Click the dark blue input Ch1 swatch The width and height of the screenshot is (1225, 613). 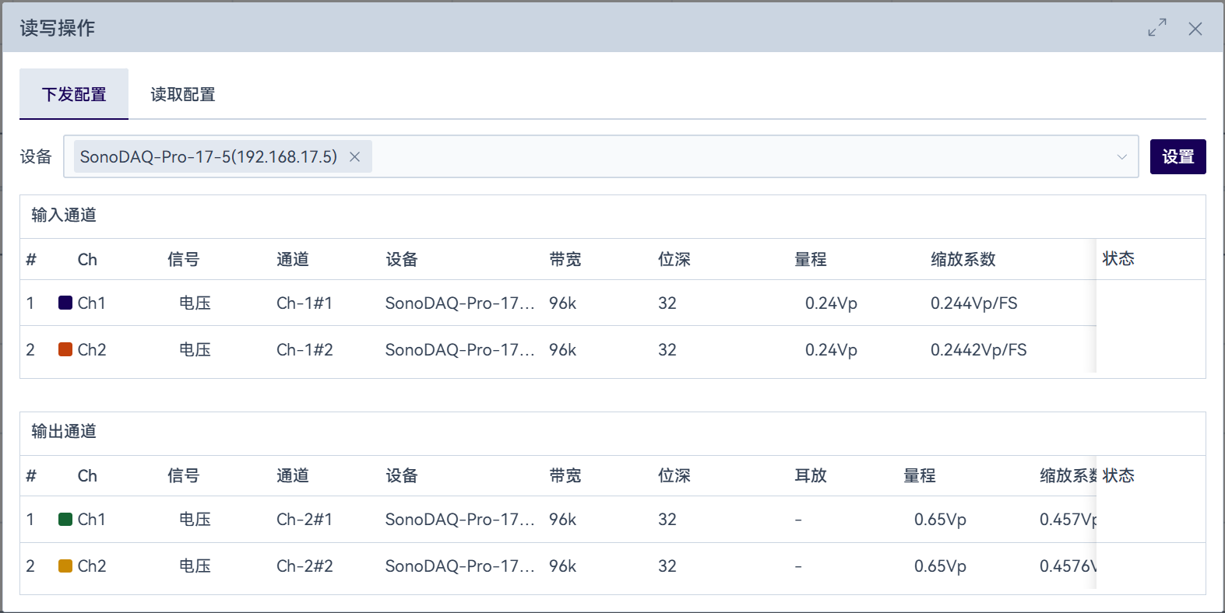click(65, 303)
